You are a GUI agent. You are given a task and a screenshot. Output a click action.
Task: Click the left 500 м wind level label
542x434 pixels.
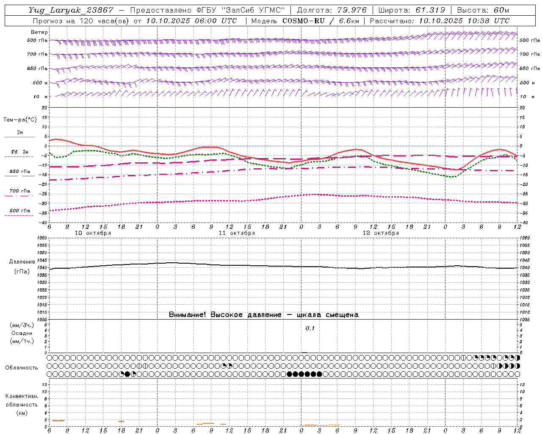[x=40, y=83]
